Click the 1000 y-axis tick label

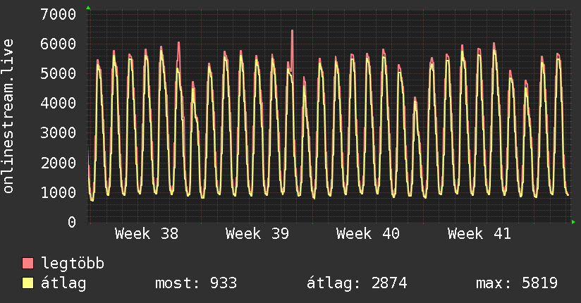(59, 192)
